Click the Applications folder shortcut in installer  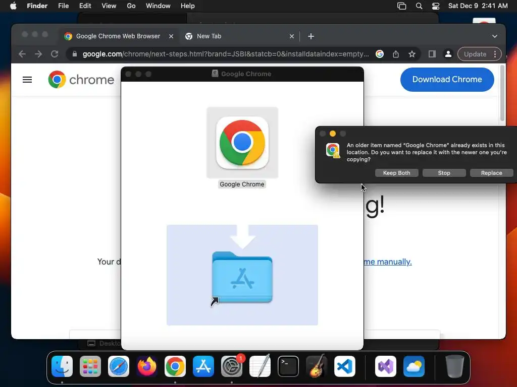[242, 278]
